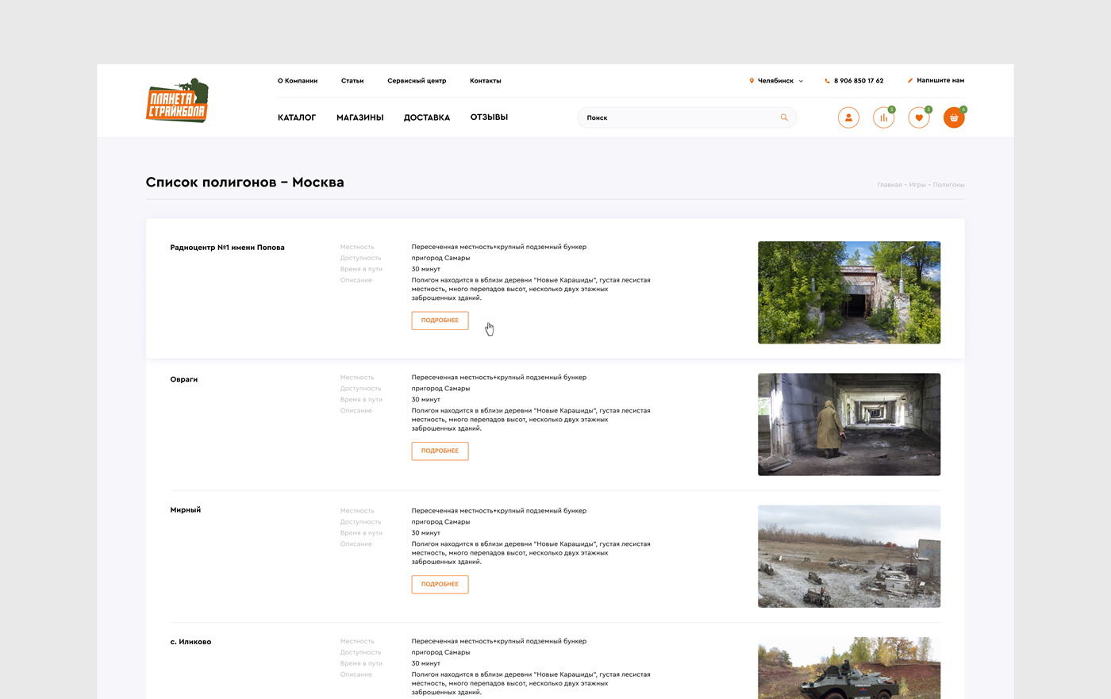Click the search magnifier icon
The width and height of the screenshot is (1111, 699).
pos(784,117)
